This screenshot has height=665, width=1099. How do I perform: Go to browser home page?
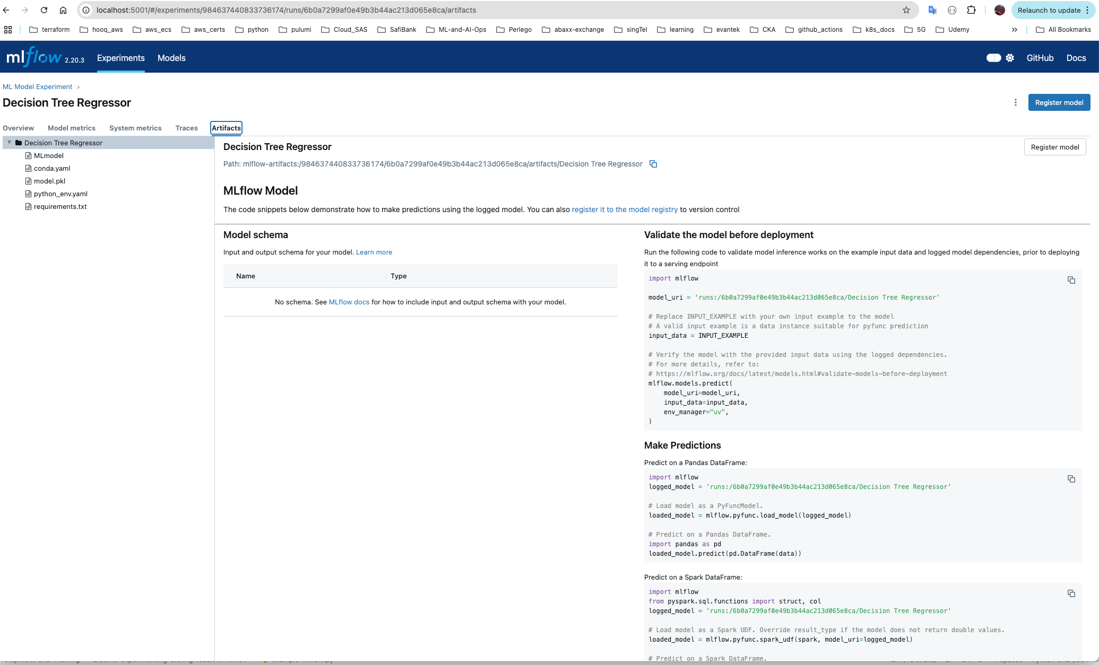pos(63,10)
